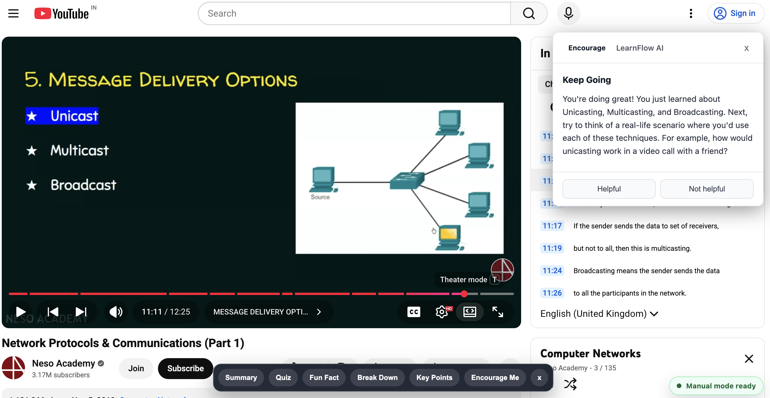The image size is (770, 398).
Task: Subscribe to Neso Academy
Action: pos(185,368)
